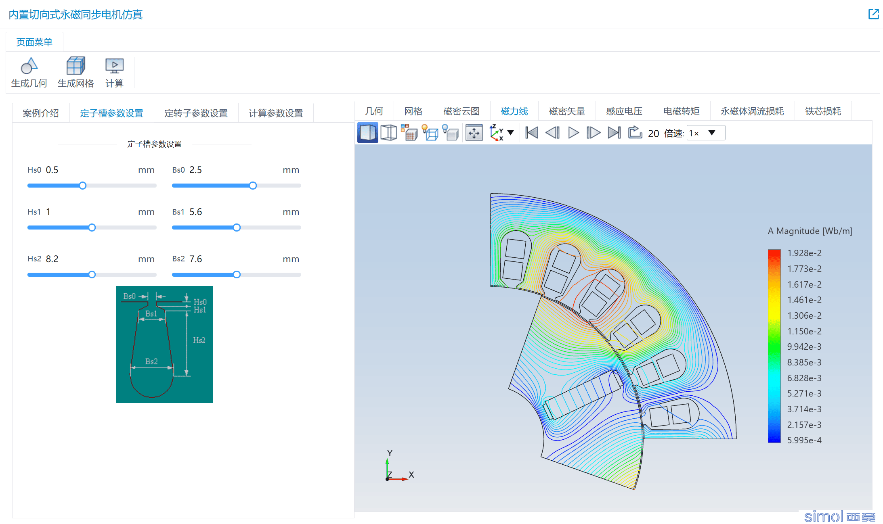Click the loop/export arrow icon
The image size is (883, 524).
(635, 132)
